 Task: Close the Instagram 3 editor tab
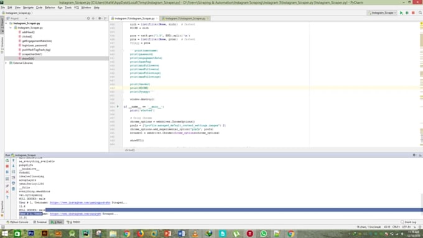pyautogui.click(x=157, y=19)
